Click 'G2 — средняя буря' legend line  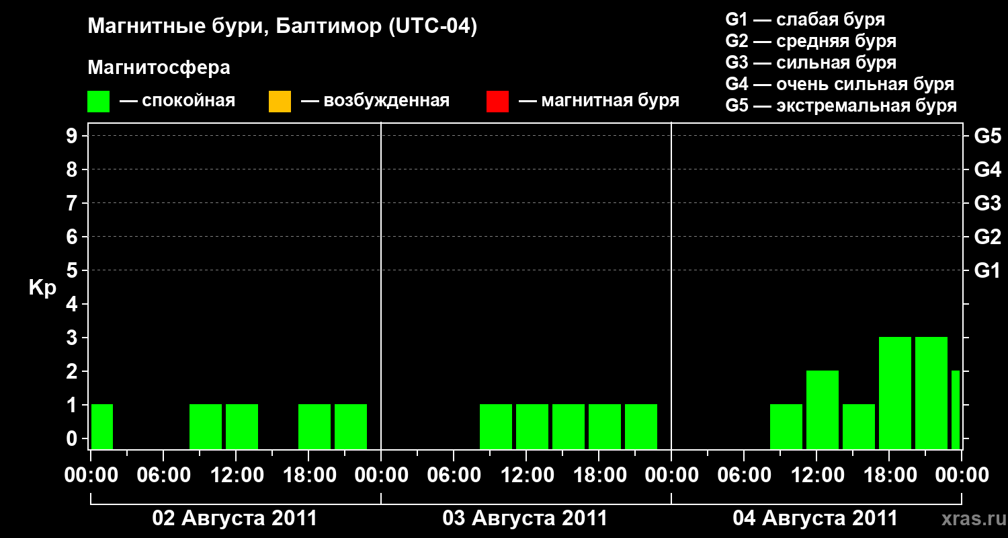pos(810,41)
